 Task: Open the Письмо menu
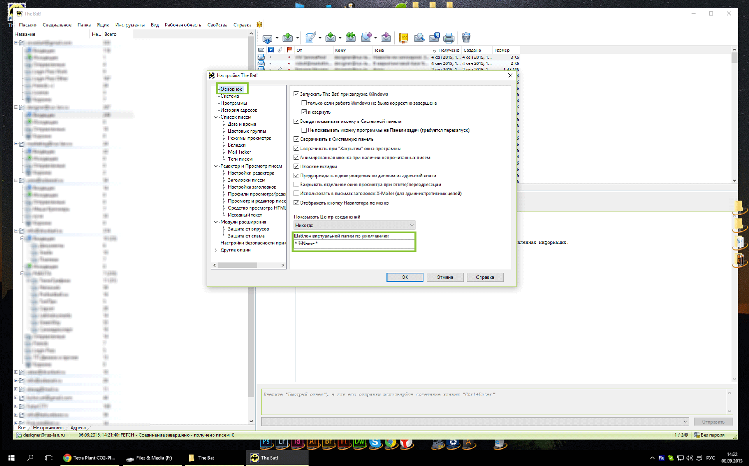[28, 24]
